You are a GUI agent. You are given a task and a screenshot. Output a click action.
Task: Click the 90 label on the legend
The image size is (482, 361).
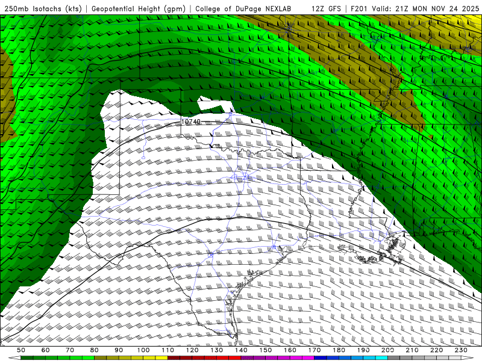[x=119, y=350]
